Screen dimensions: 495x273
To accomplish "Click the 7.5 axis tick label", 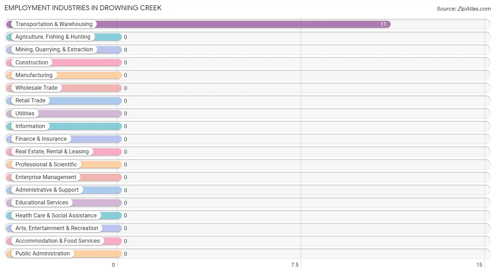I will [295, 265].
